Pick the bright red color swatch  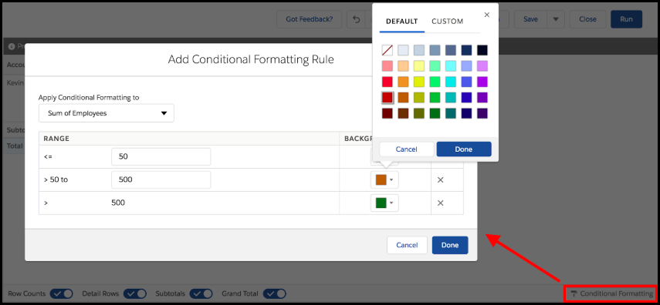click(x=388, y=82)
